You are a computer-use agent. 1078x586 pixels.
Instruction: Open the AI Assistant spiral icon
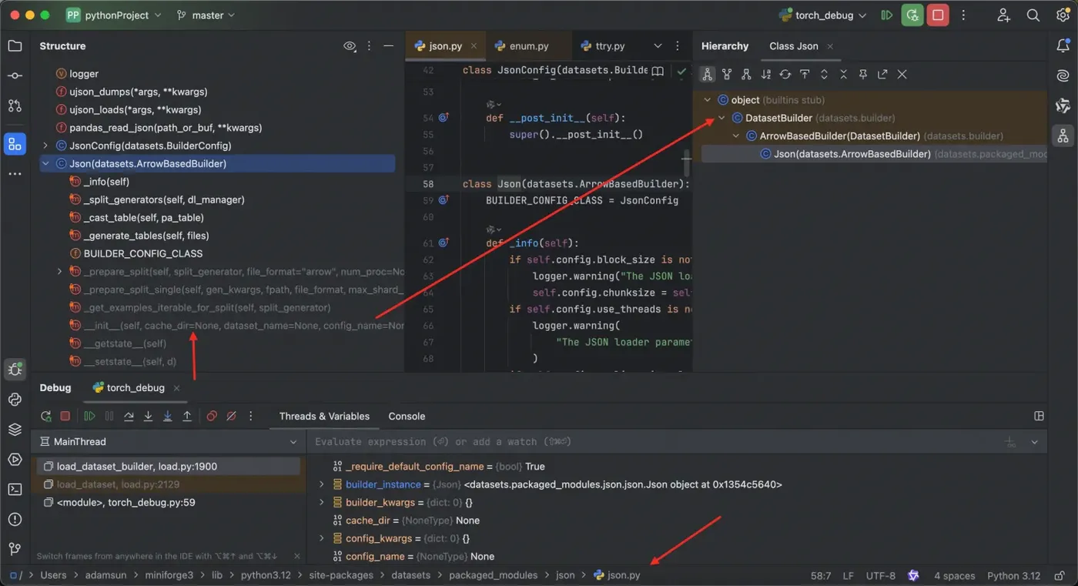tap(1063, 75)
